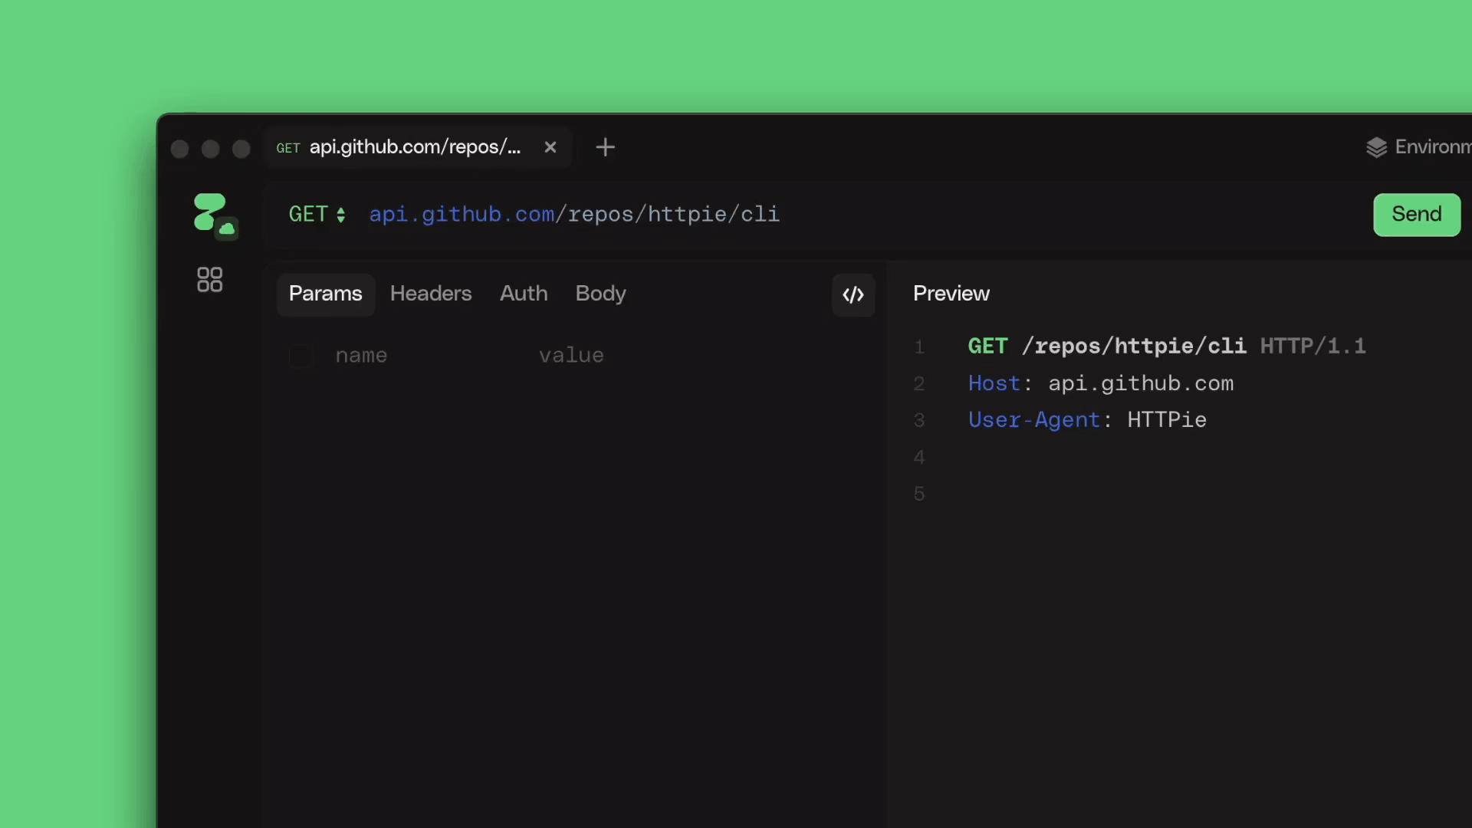Select the 'Host: api.github.com' preview line
This screenshot has width=1472, height=828.
(x=1101, y=383)
